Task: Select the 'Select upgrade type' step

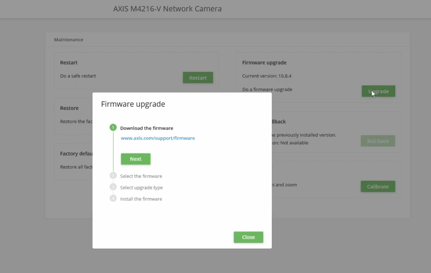Action: point(142,188)
